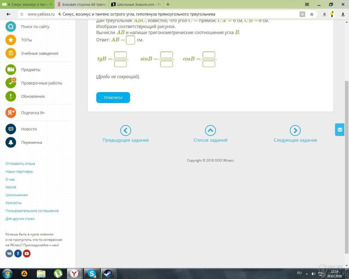The image size is (349, 279).
Task: Open the VK social icon
Action: [9, 254]
